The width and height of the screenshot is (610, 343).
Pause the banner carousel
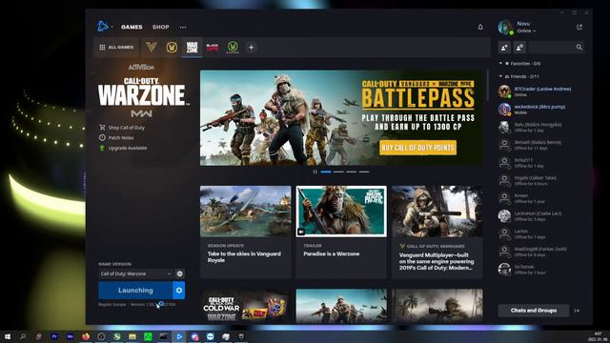[315, 171]
